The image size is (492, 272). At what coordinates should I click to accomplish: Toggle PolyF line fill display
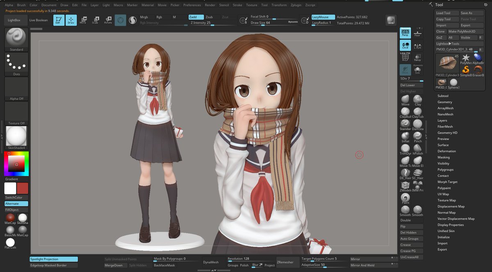click(x=405, y=57)
